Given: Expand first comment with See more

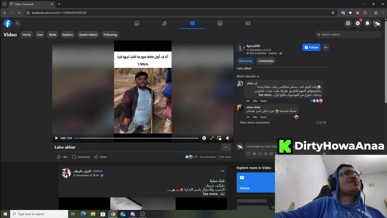Looking at the screenshot, I should [265, 95].
